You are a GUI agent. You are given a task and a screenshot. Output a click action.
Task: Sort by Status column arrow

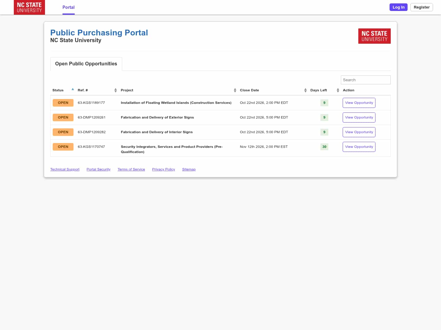click(73, 89)
